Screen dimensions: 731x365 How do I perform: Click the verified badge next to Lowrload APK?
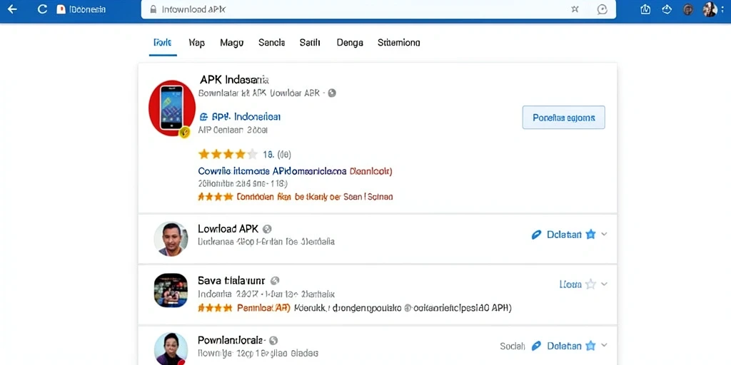267,229
